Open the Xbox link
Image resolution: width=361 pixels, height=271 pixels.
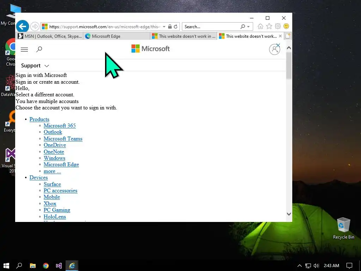tap(50, 204)
